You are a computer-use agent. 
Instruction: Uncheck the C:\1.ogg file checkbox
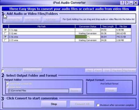(5, 30)
